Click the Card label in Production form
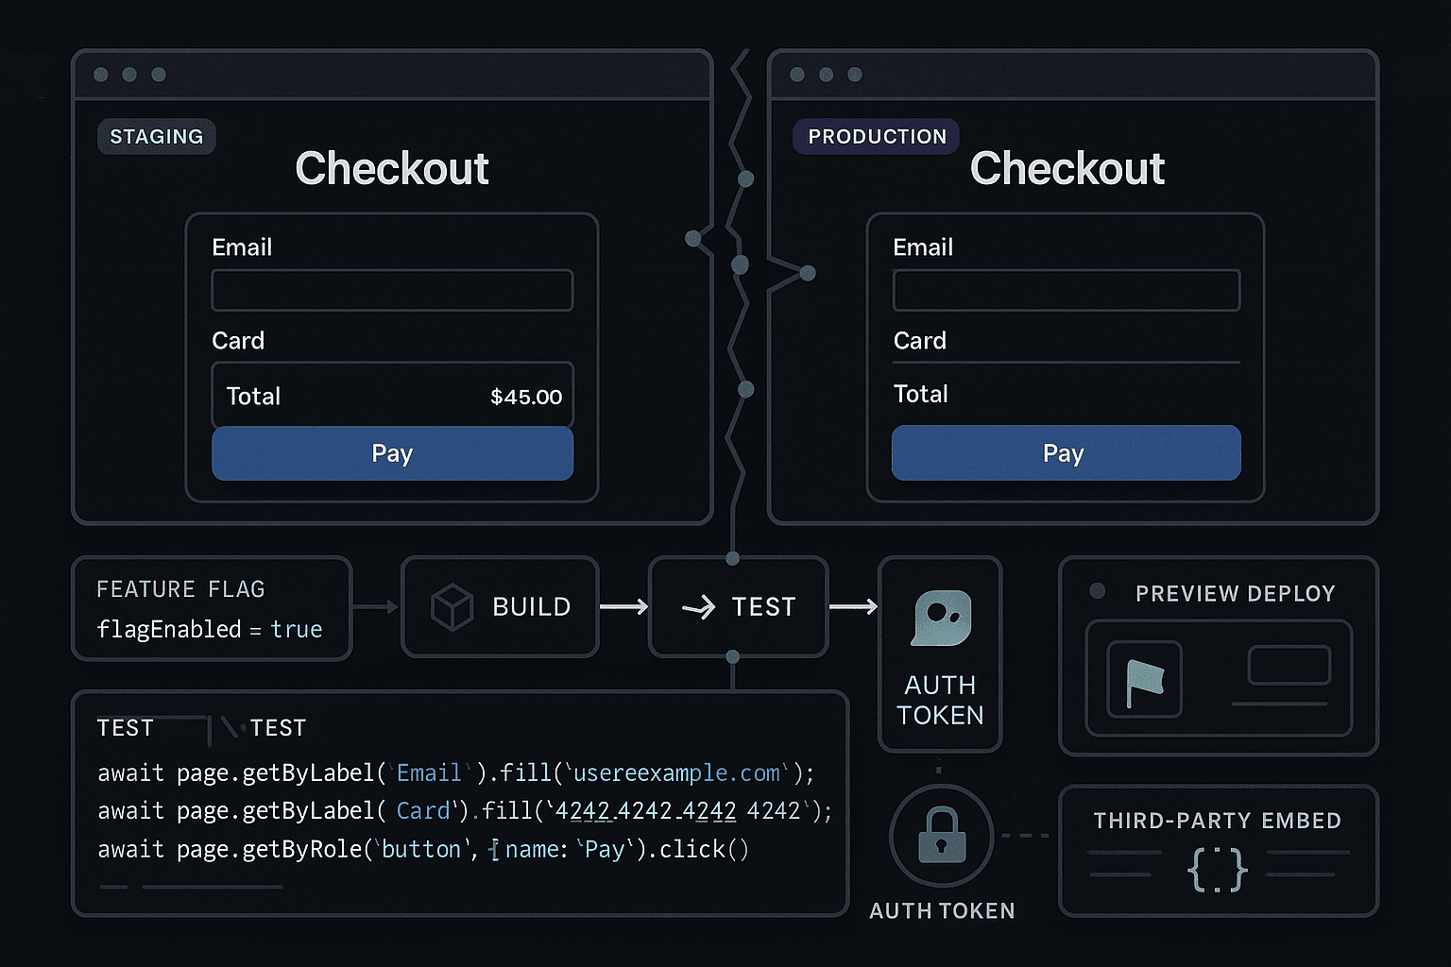The width and height of the screenshot is (1451, 967). [920, 340]
